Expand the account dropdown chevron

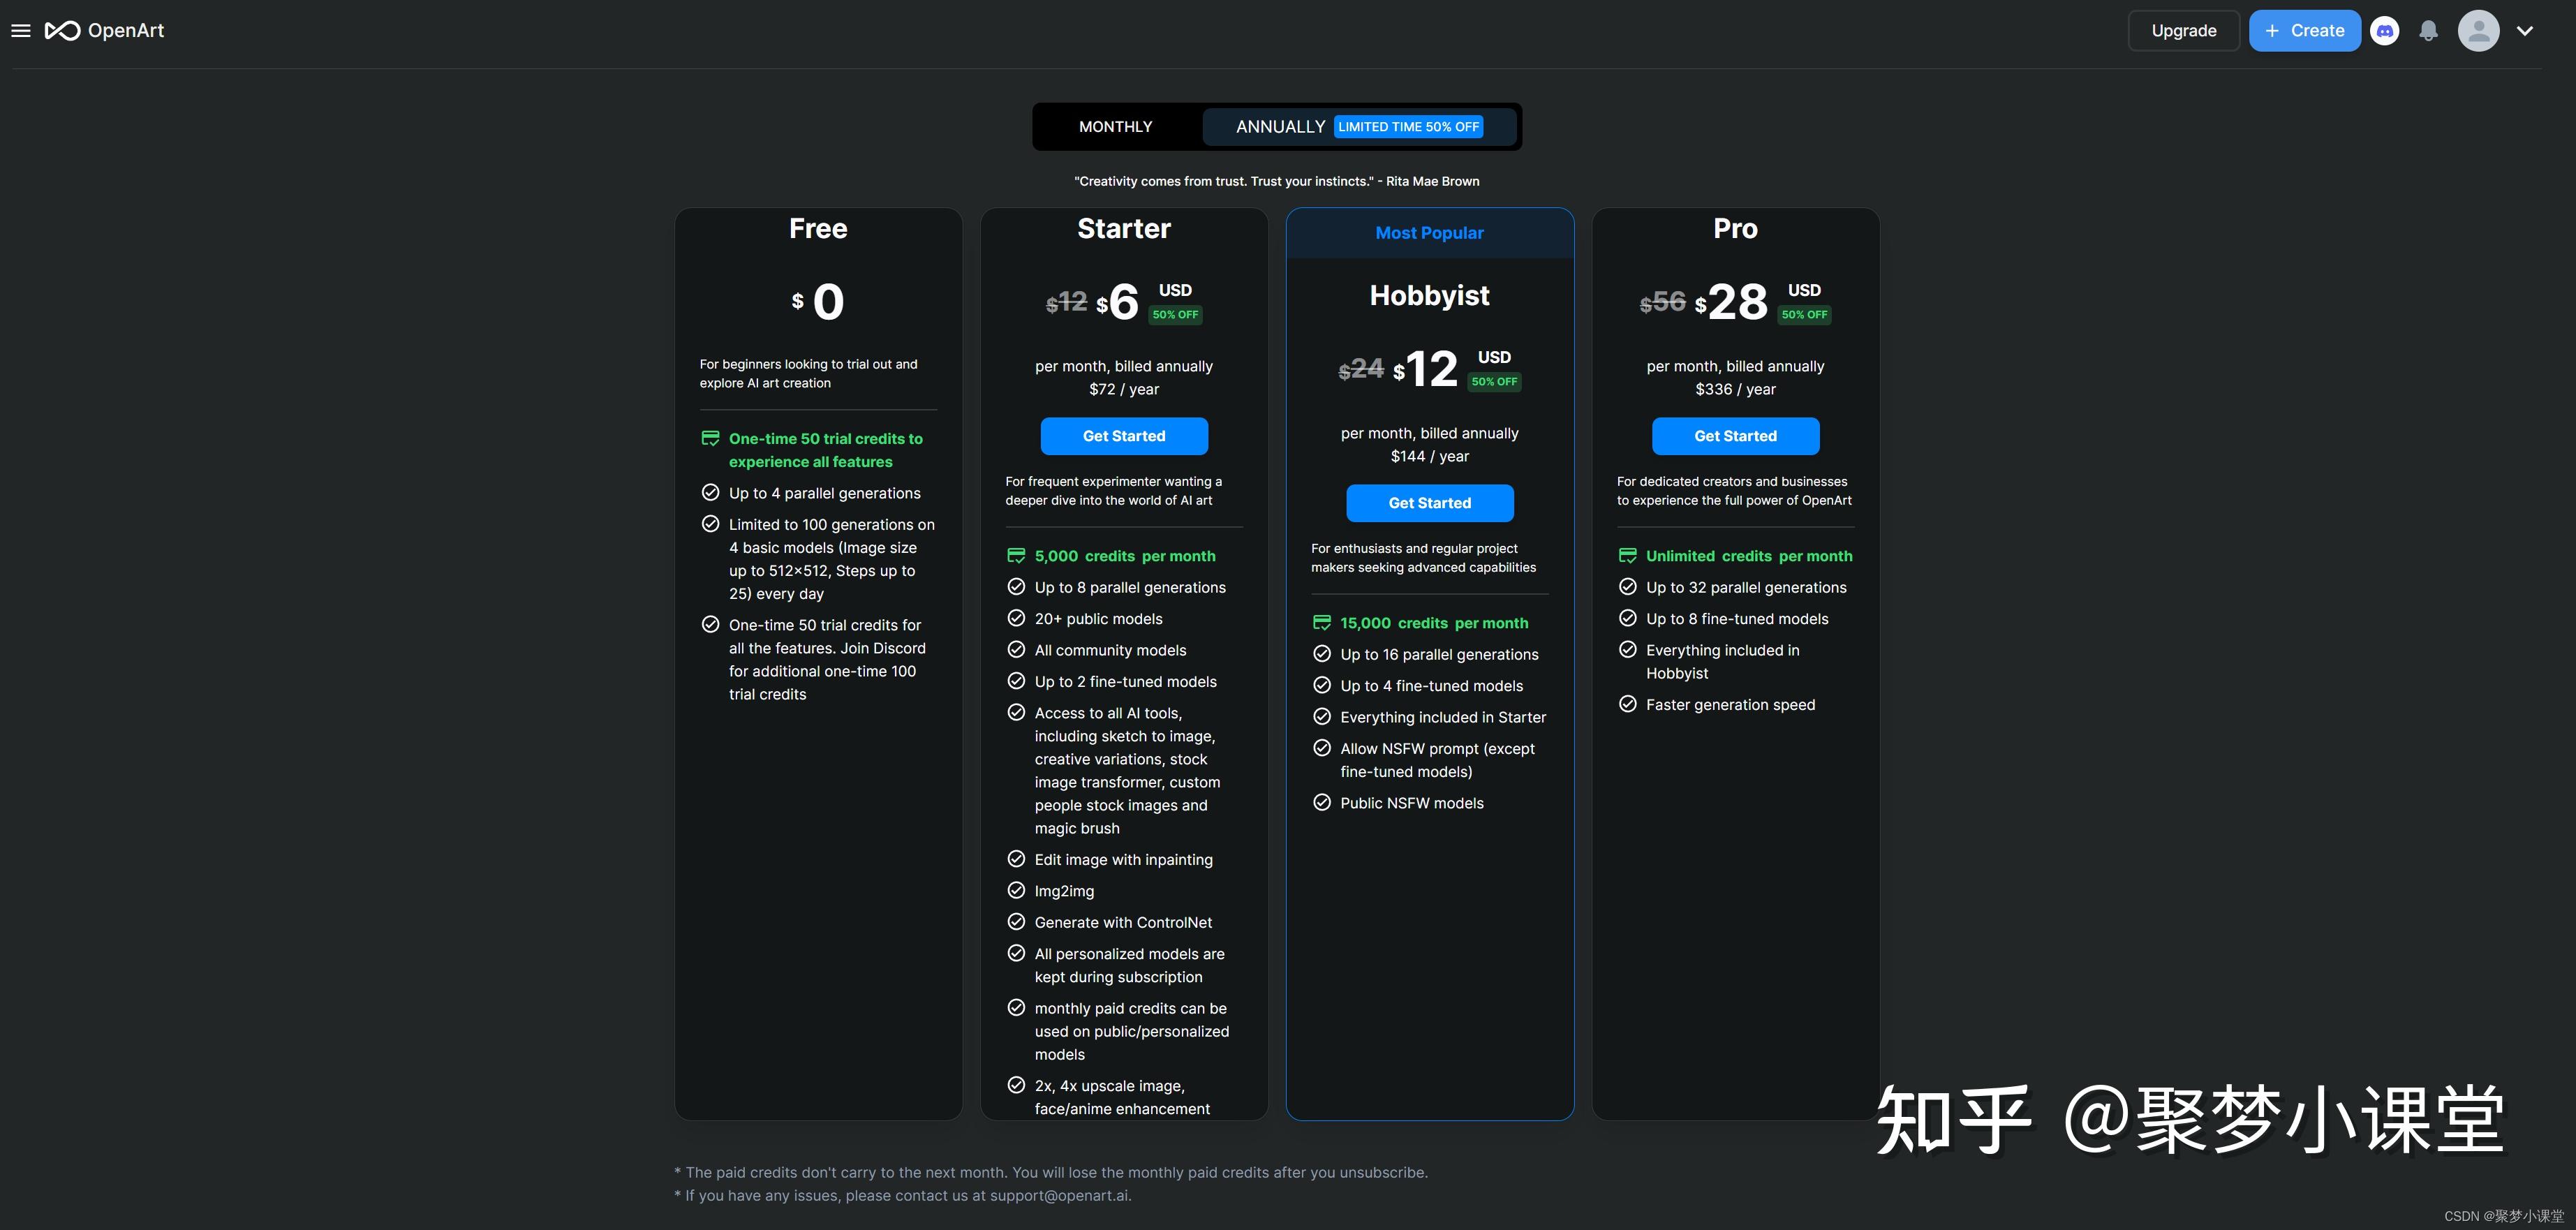(2525, 31)
